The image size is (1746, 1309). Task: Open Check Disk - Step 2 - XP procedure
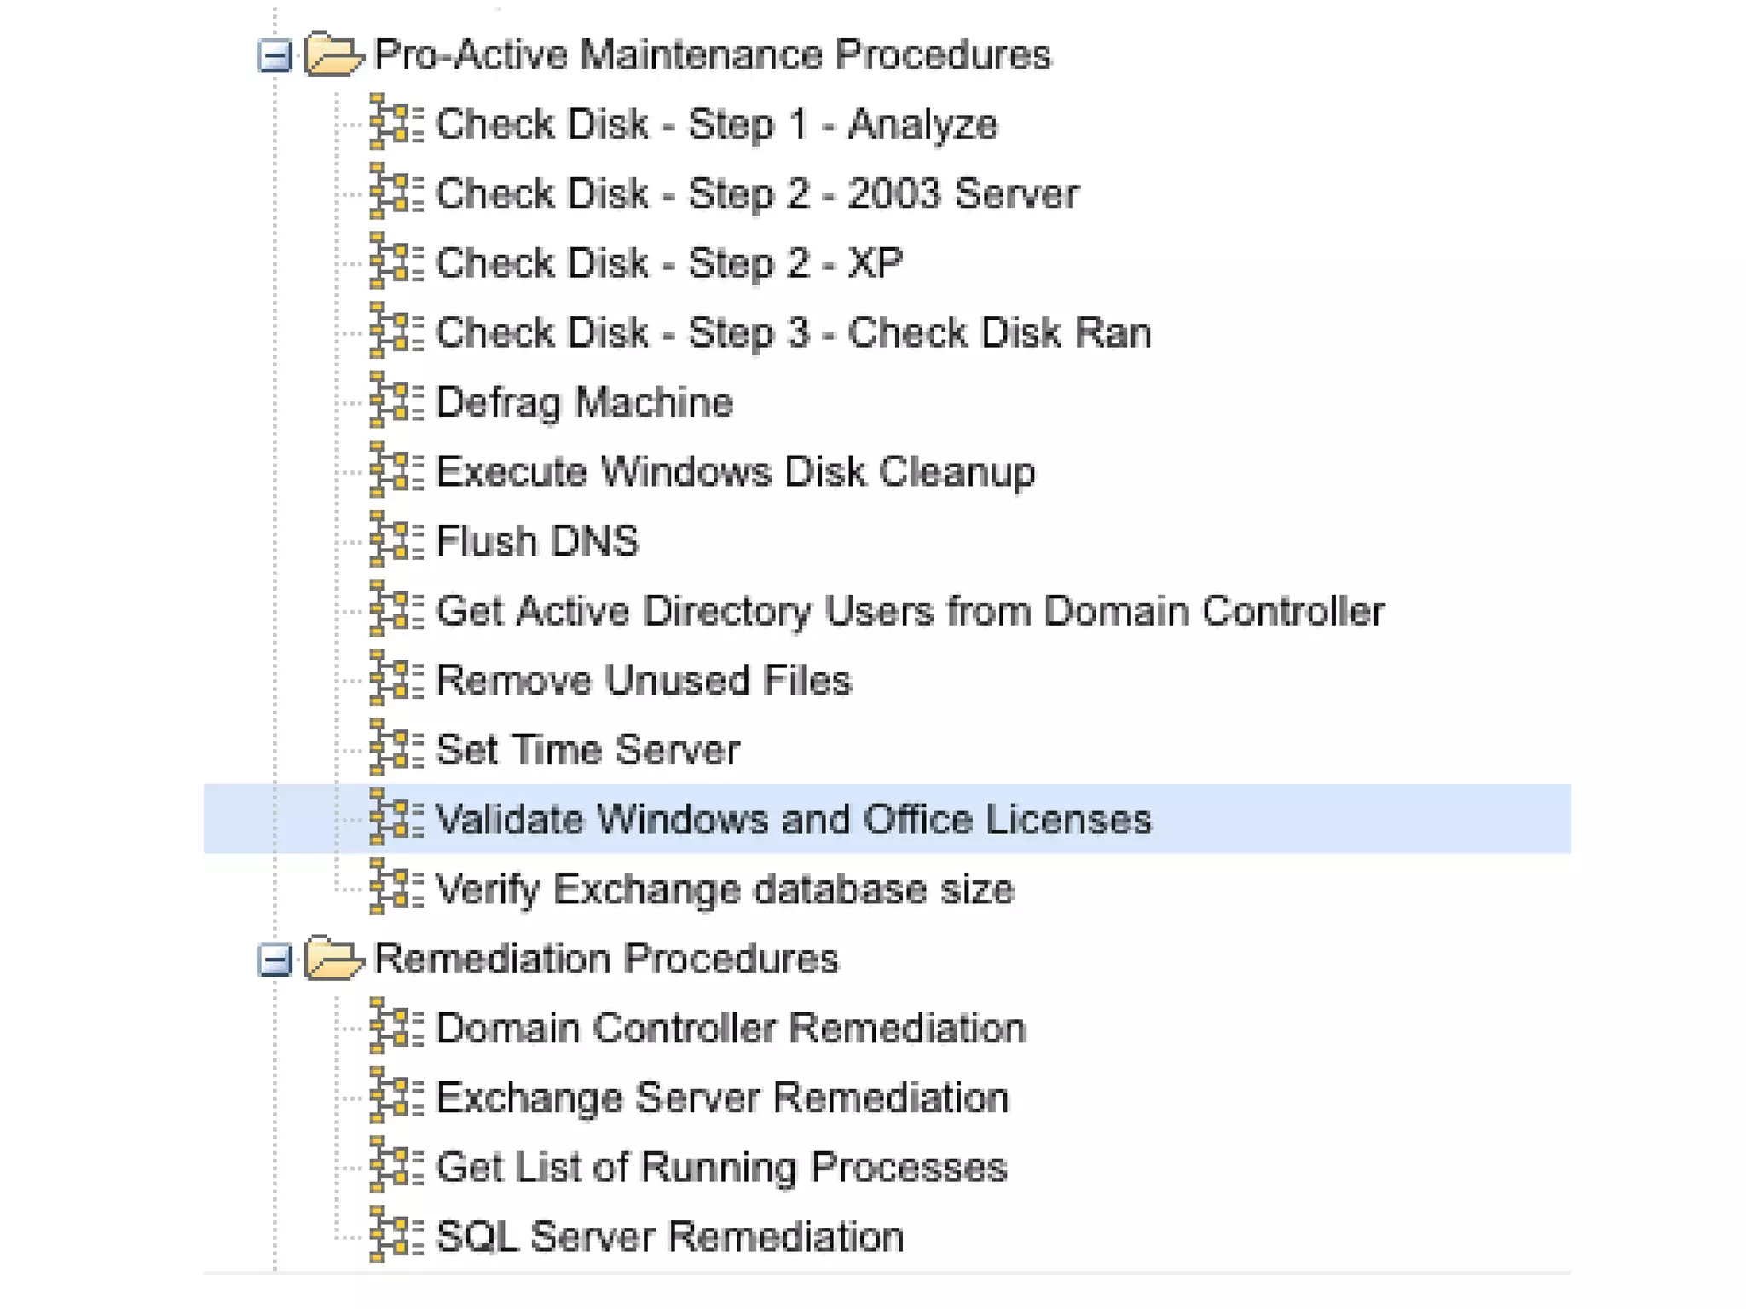tap(668, 263)
